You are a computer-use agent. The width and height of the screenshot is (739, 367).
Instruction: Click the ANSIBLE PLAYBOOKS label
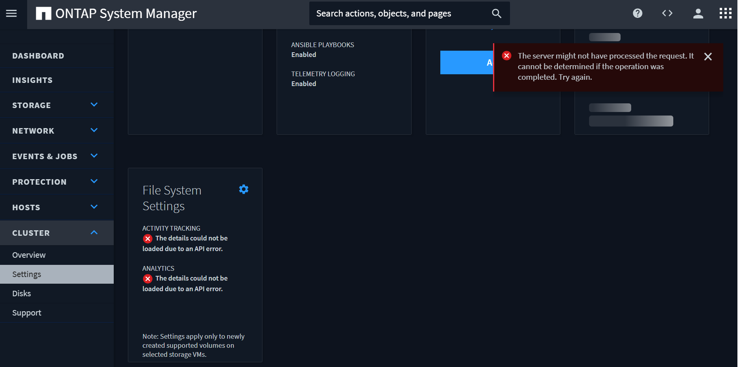(x=323, y=45)
